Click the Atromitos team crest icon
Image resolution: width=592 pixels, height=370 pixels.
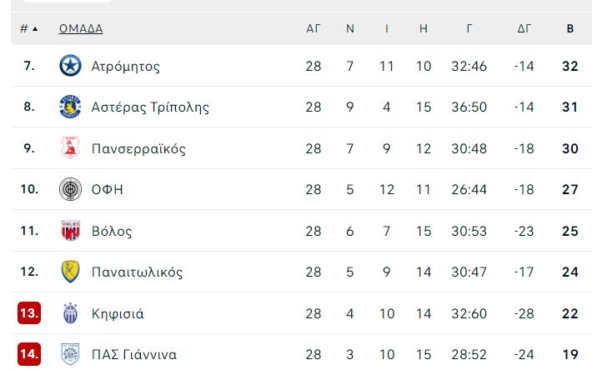pos(70,66)
